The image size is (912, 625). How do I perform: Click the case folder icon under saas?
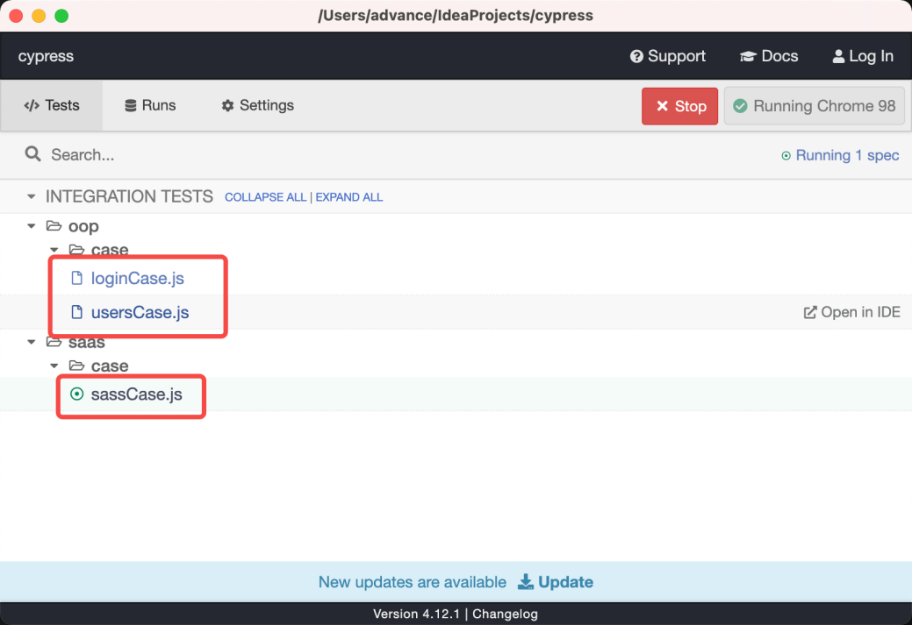pyautogui.click(x=76, y=366)
